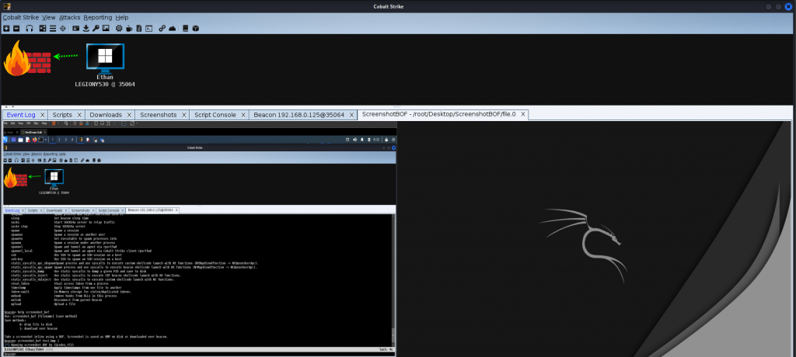Manage web server via cloud icon
This screenshot has height=357, width=796.
pyautogui.click(x=172, y=29)
